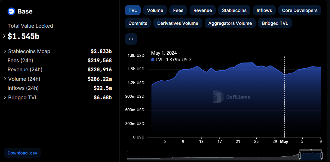Click the $6.68b bridged TVL value
The width and height of the screenshot is (330, 162).
click(x=103, y=97)
